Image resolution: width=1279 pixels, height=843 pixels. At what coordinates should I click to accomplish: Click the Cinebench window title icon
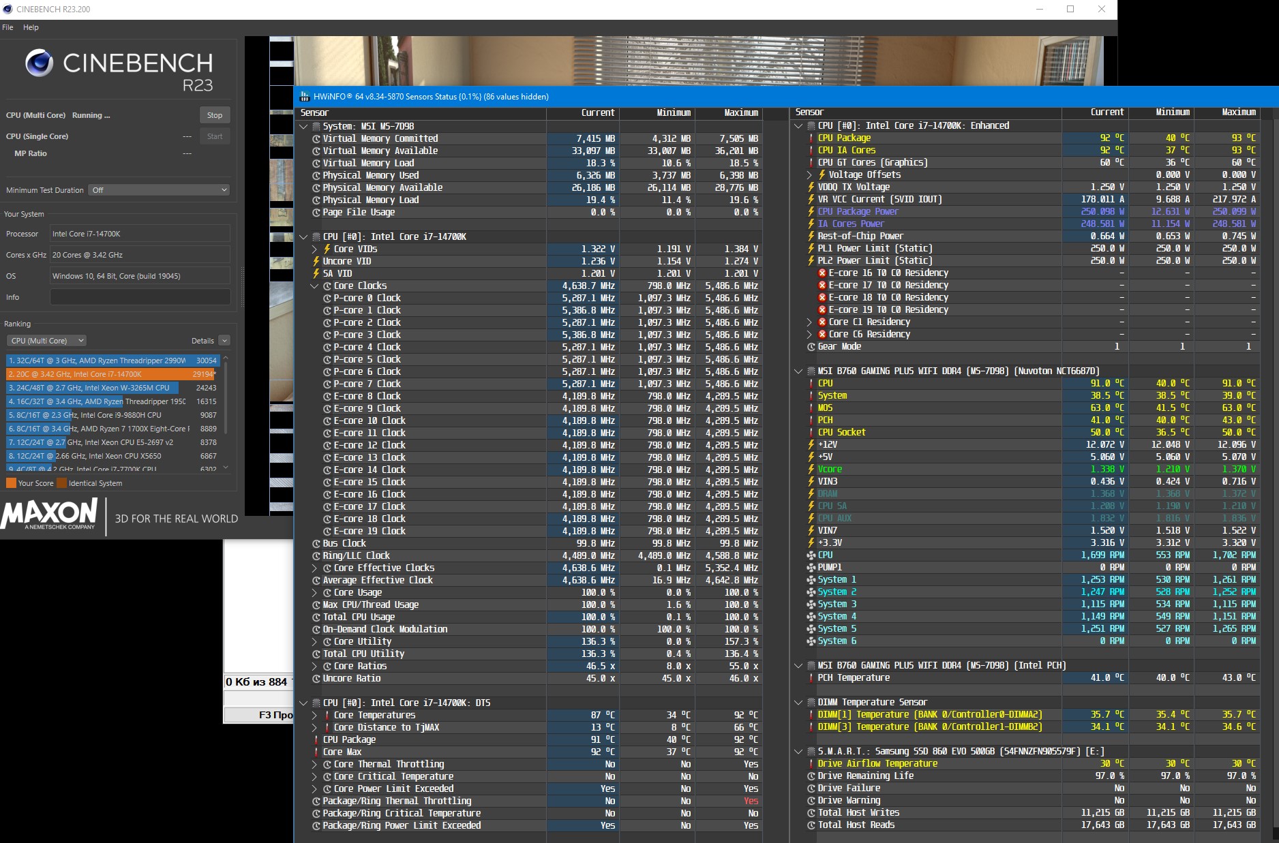coord(7,10)
